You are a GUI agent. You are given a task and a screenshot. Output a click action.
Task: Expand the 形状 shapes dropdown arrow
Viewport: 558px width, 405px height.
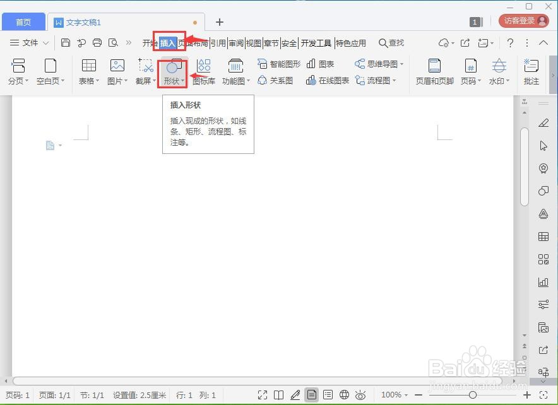182,81
